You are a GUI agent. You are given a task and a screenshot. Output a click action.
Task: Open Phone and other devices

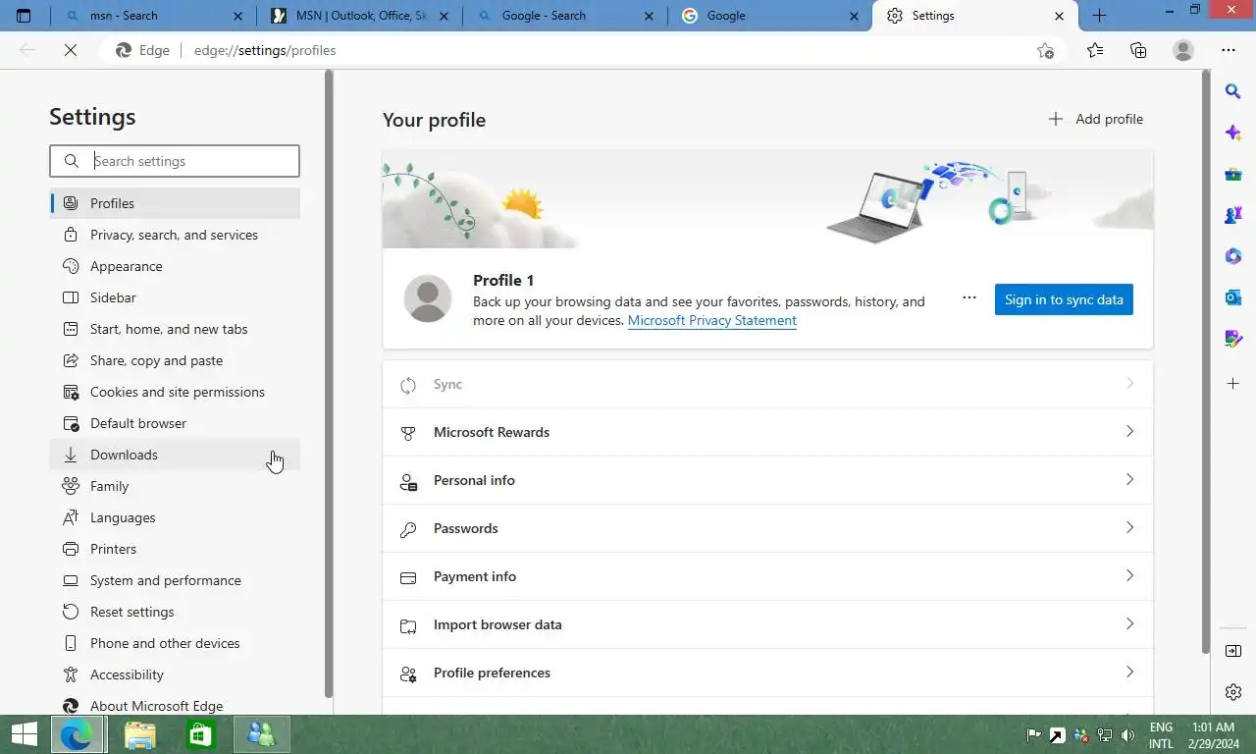click(175, 643)
